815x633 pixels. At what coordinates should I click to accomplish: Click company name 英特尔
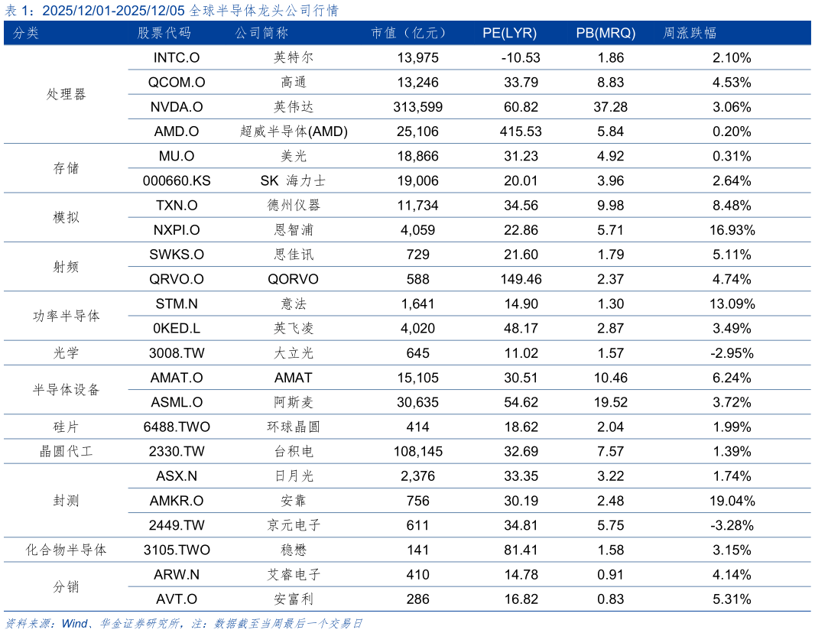click(x=294, y=57)
